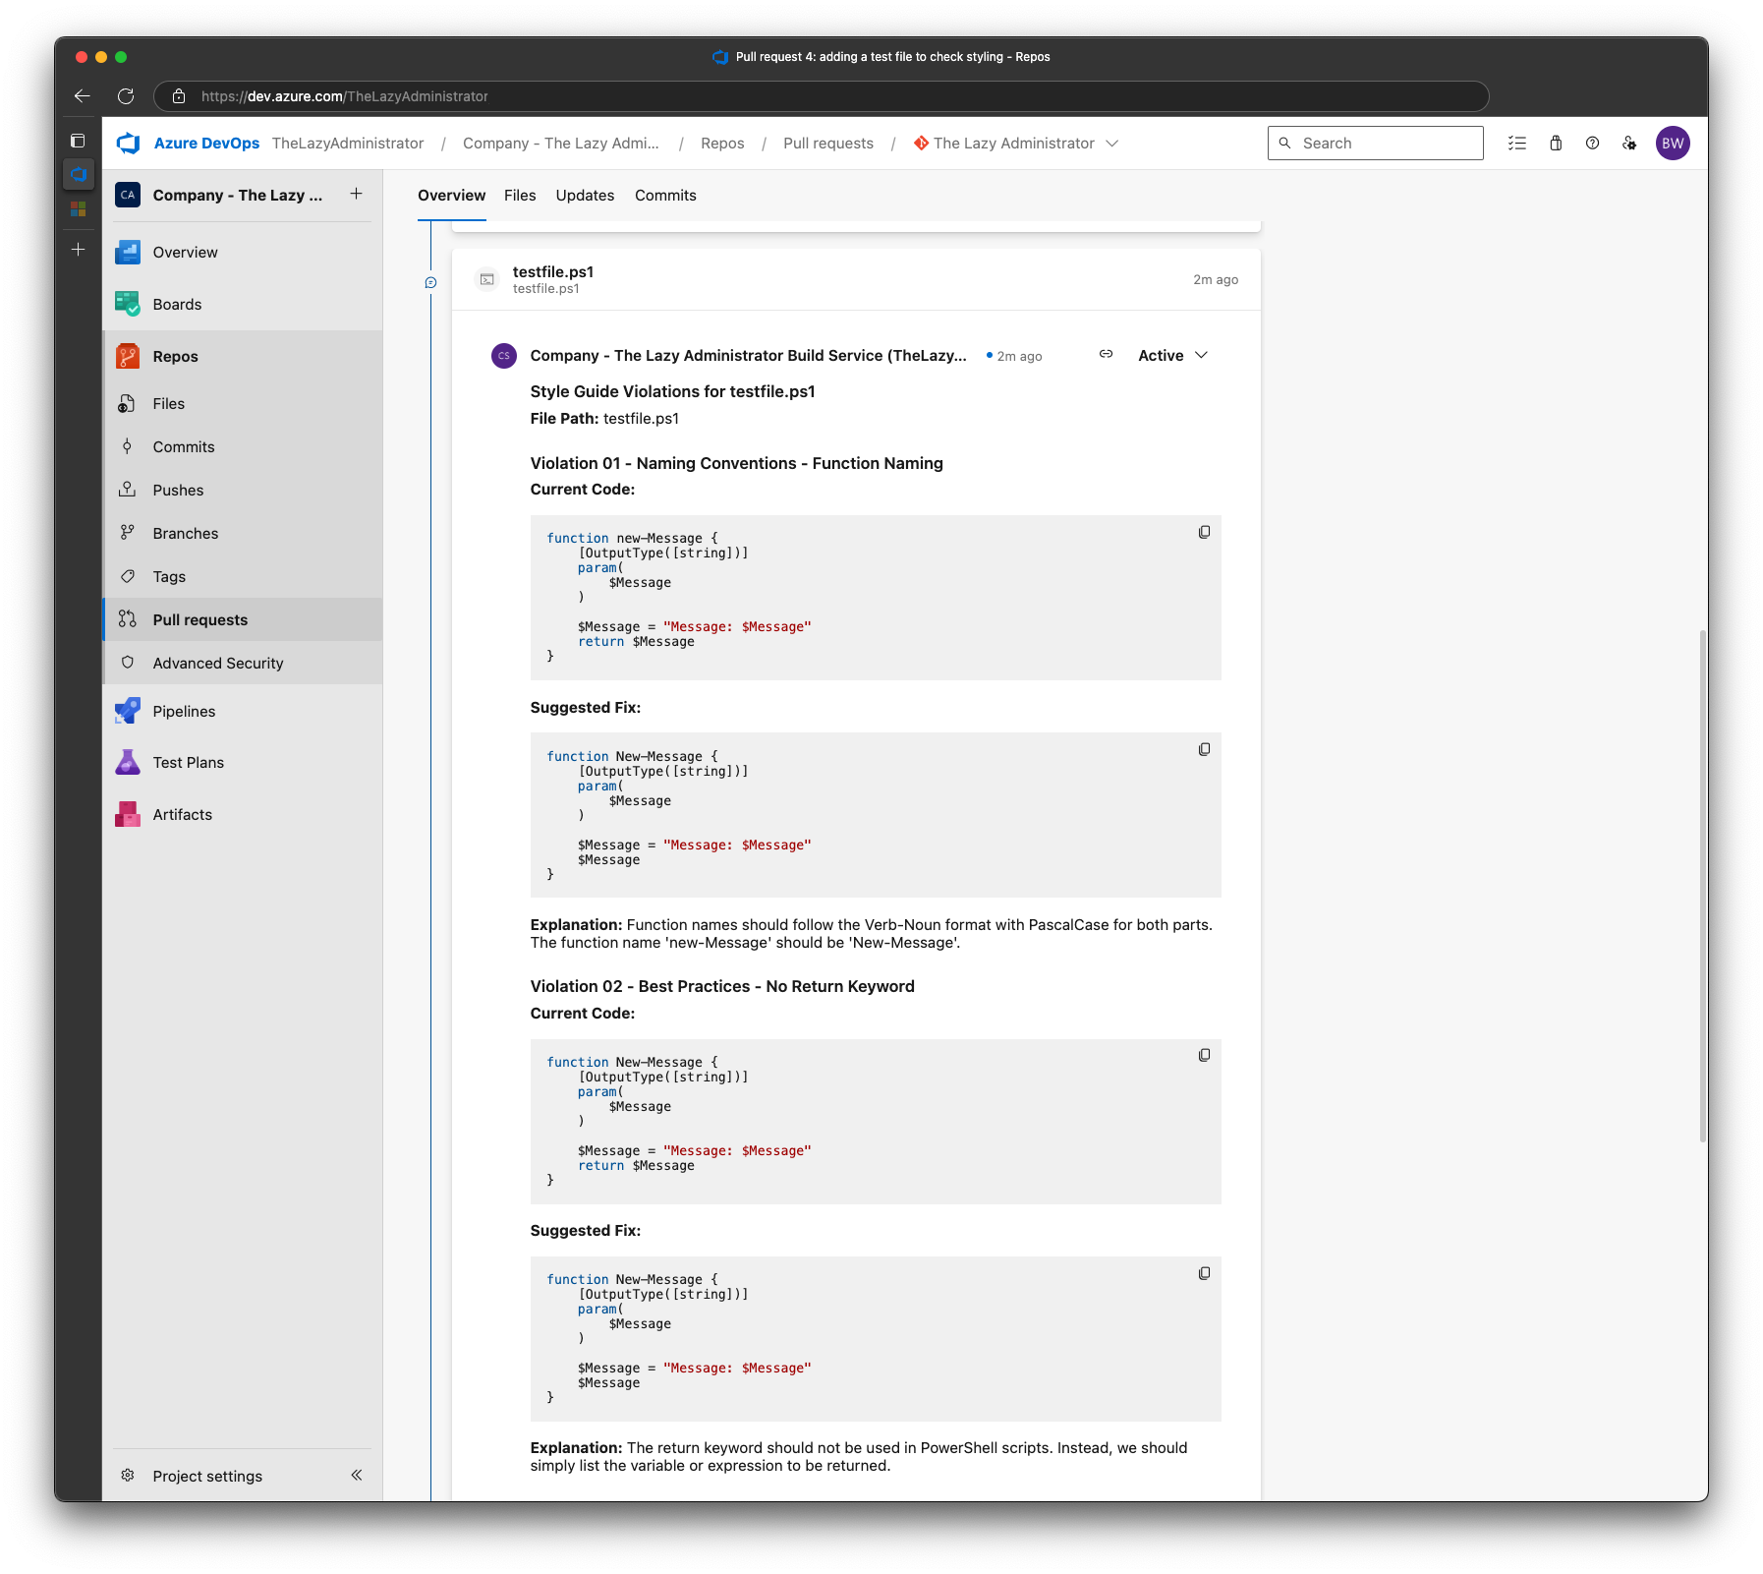Change the Active comment status dropdown
Viewport: 1763px width, 1574px height.
coord(1172,356)
